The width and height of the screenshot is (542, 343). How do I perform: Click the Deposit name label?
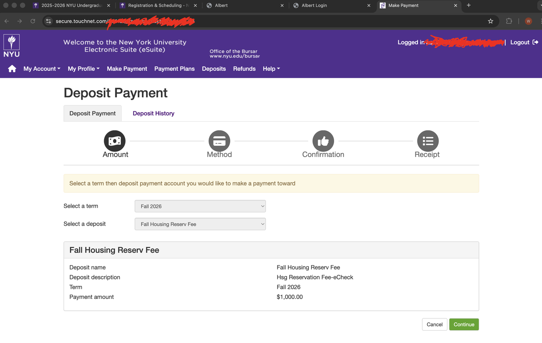[88, 268]
